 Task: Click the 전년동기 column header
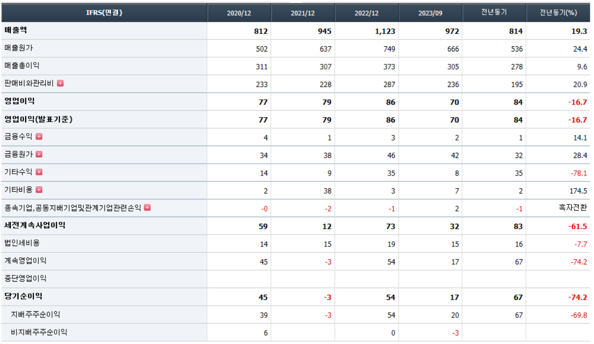coord(494,13)
